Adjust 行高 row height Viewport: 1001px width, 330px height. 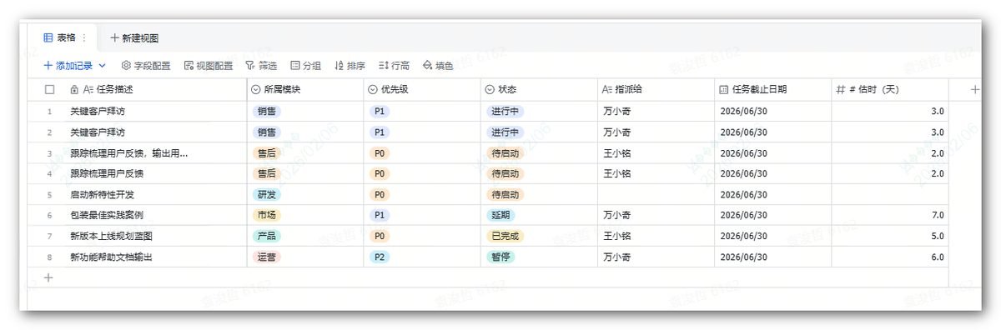pos(394,65)
